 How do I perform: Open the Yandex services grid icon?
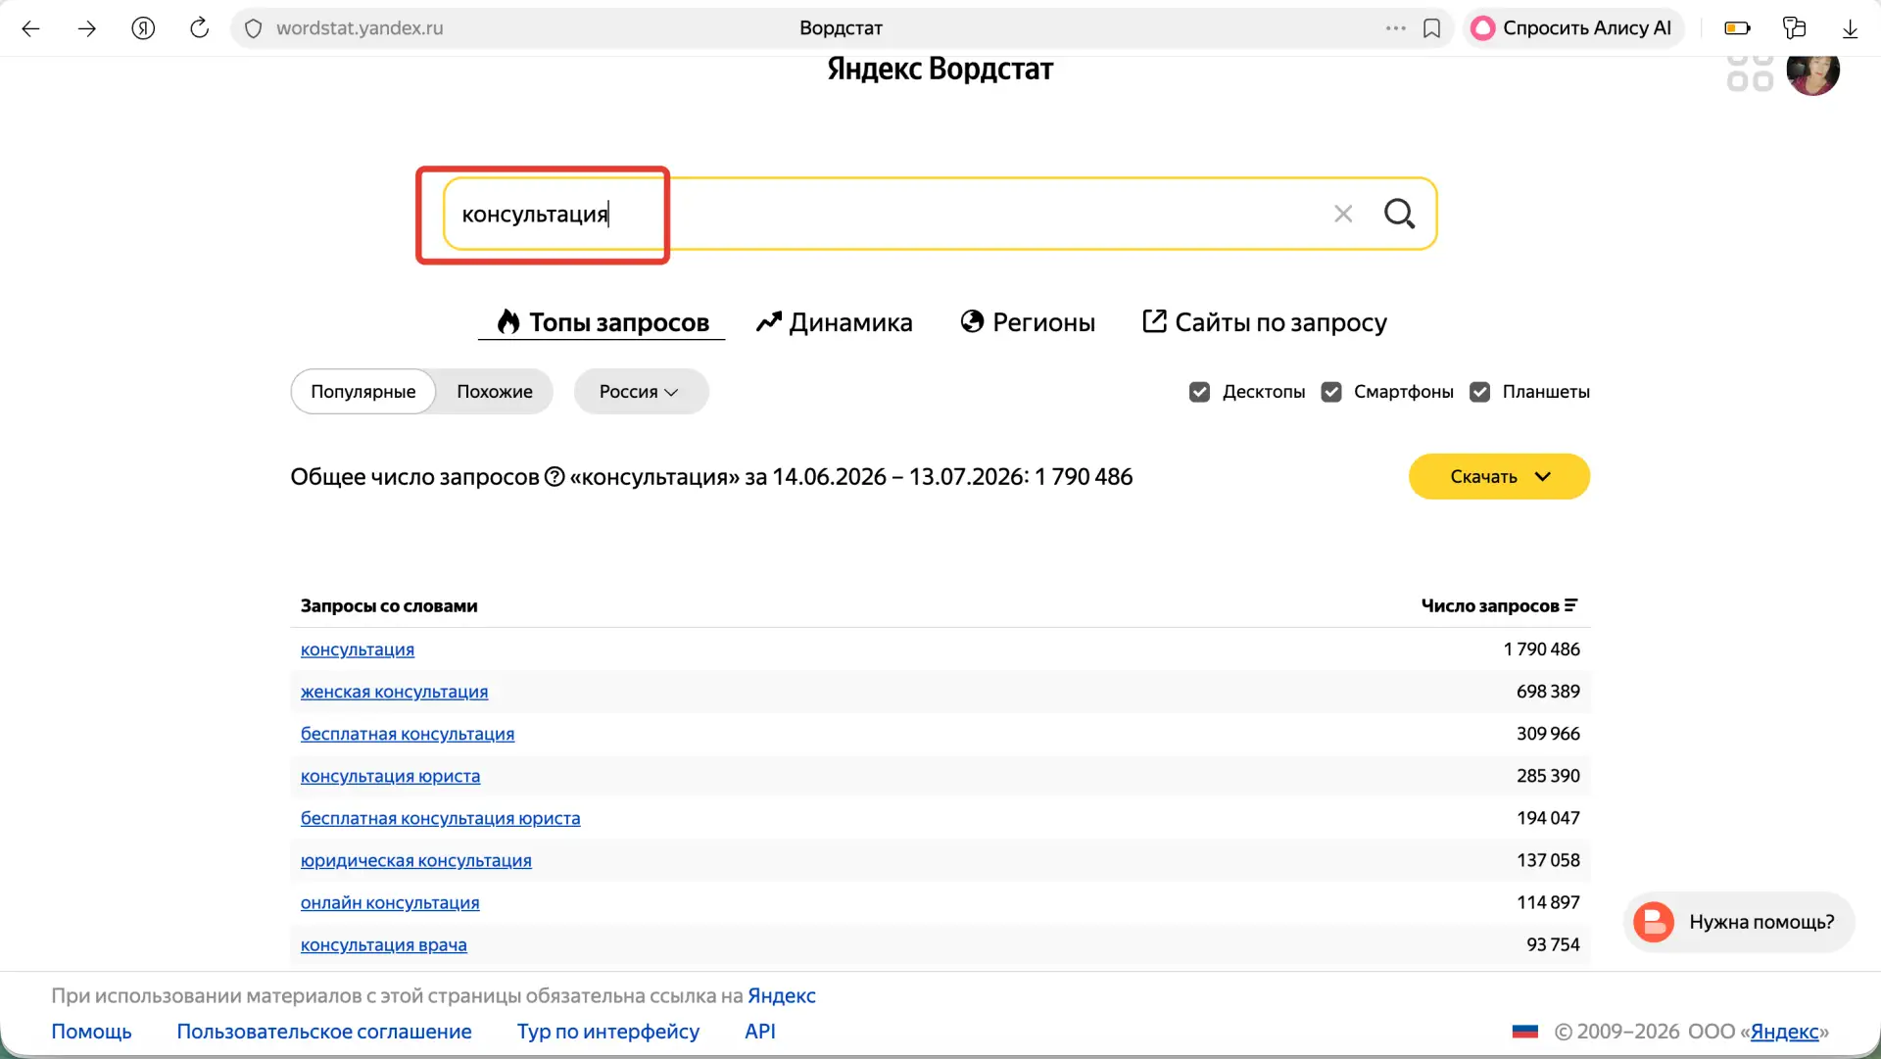tap(1750, 72)
